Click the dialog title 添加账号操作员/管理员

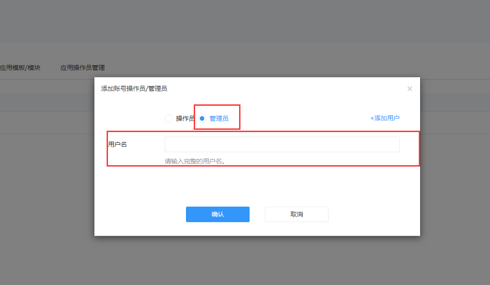(134, 89)
